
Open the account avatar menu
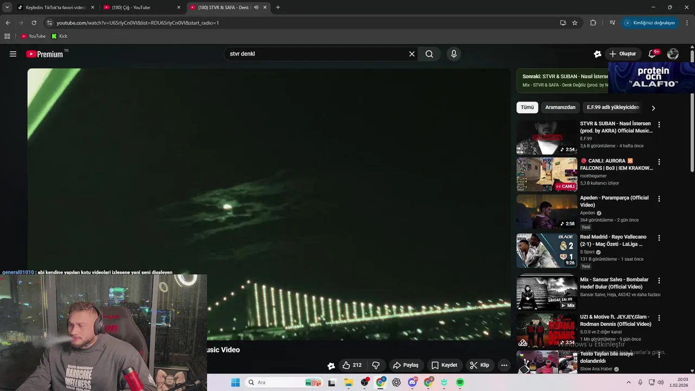click(673, 54)
